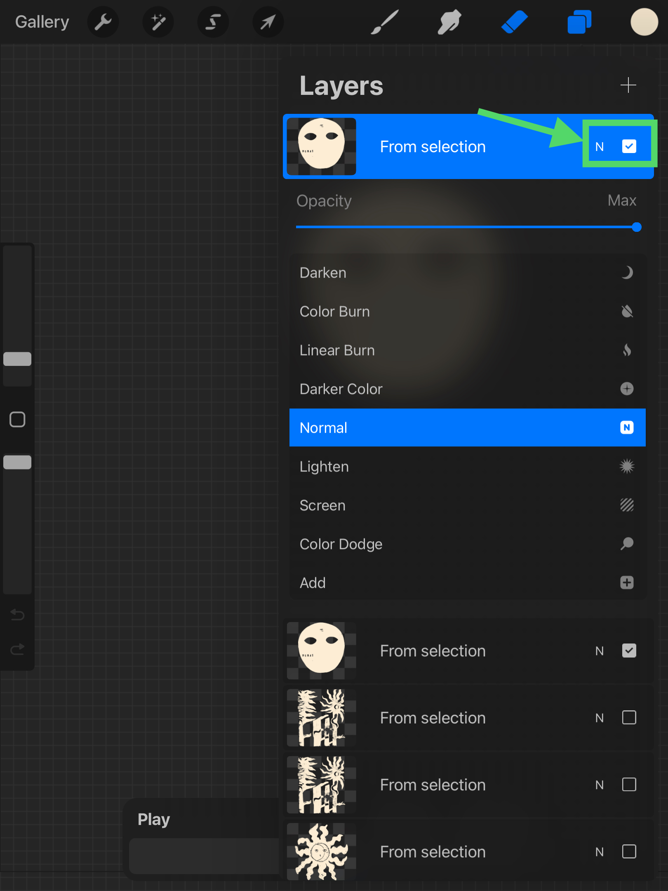The height and width of the screenshot is (891, 668).
Task: Open the Actions wrench menu
Action: (103, 22)
